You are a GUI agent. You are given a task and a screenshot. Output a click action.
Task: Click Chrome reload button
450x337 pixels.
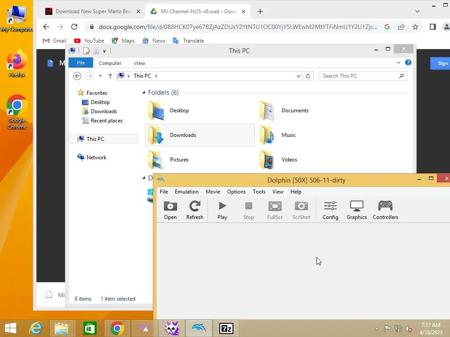coord(74,27)
